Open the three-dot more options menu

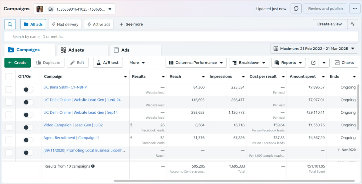(x=355, y=9)
